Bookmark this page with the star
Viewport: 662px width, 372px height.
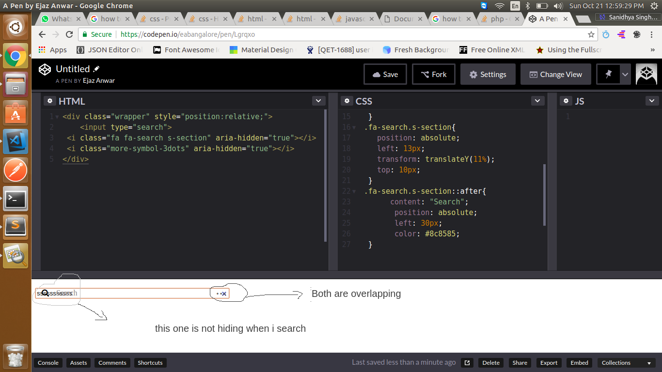click(591, 34)
